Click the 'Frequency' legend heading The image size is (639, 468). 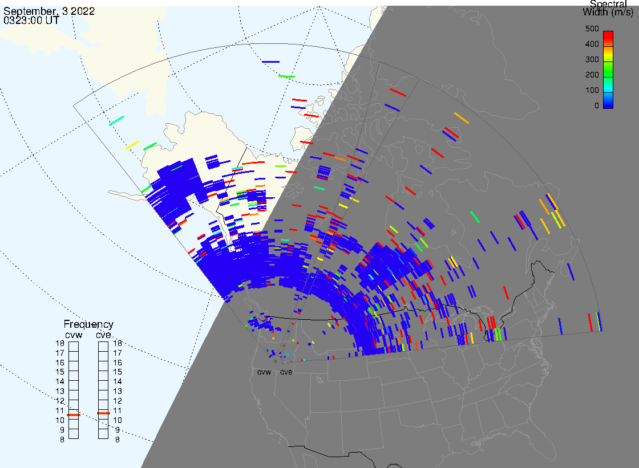[x=88, y=324]
